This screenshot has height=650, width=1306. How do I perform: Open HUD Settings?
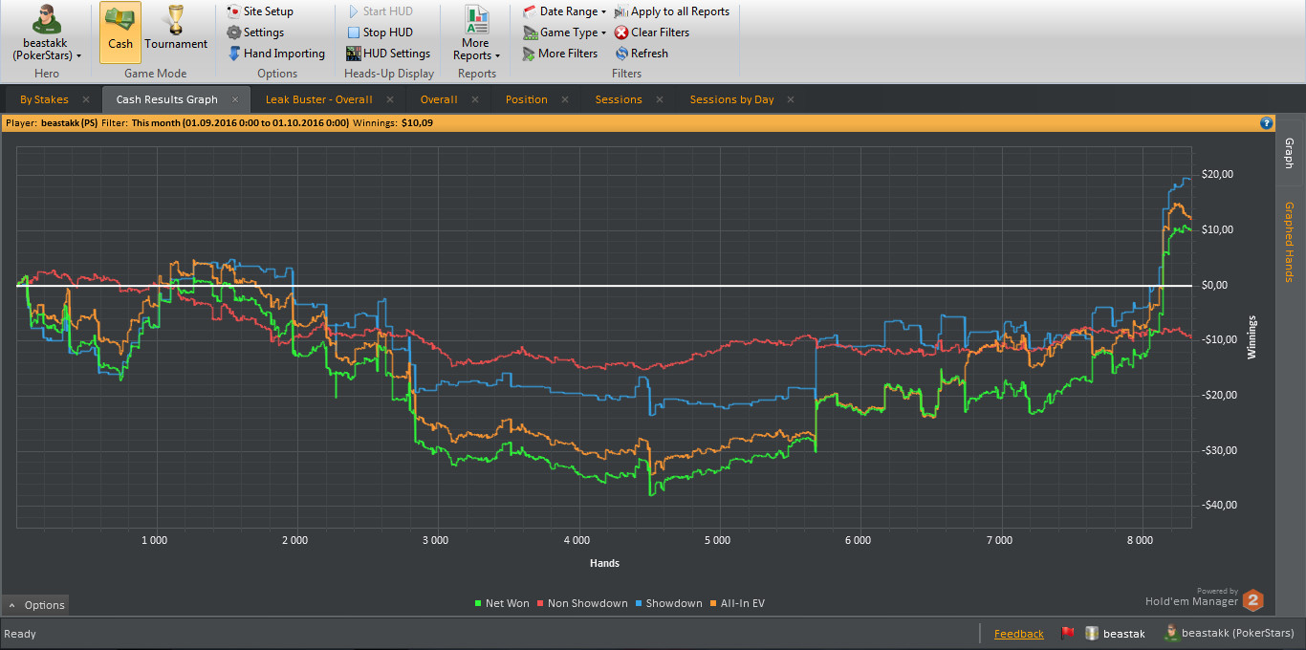[388, 54]
